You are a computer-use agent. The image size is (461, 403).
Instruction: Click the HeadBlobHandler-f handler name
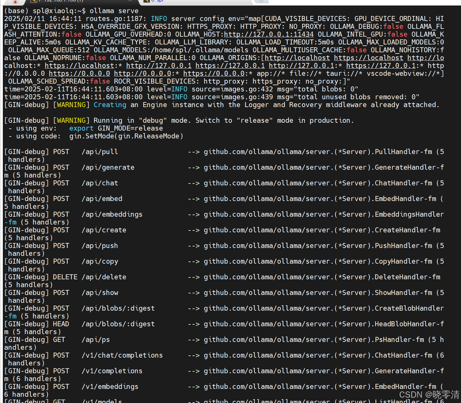[409, 324]
